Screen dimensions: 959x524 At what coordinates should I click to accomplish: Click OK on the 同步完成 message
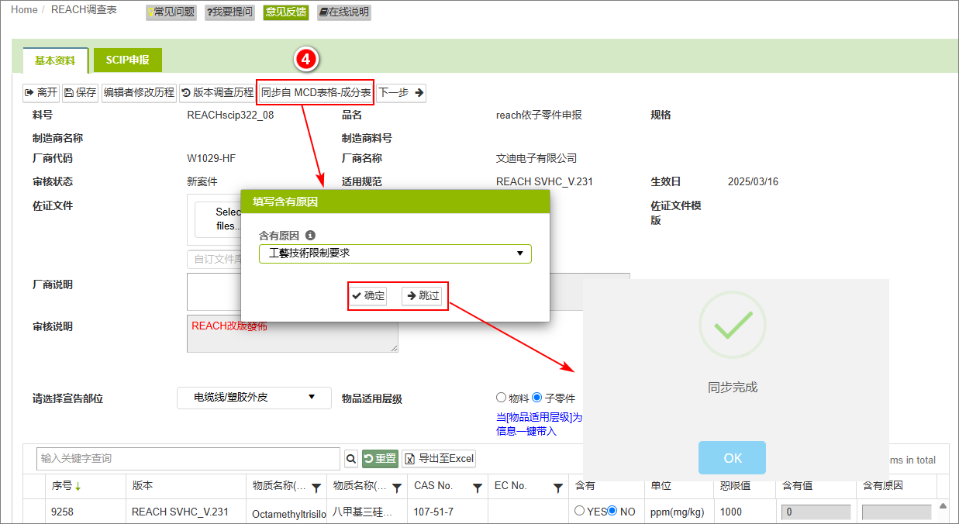[x=732, y=458]
